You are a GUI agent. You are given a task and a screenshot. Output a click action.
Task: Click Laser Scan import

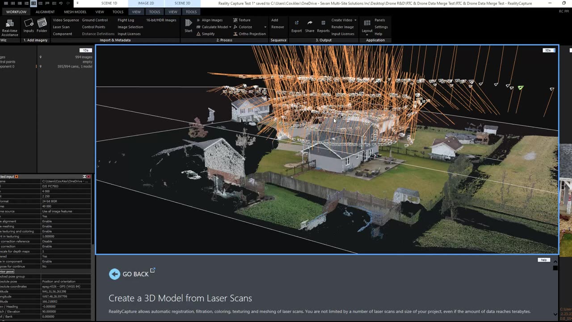61,27
